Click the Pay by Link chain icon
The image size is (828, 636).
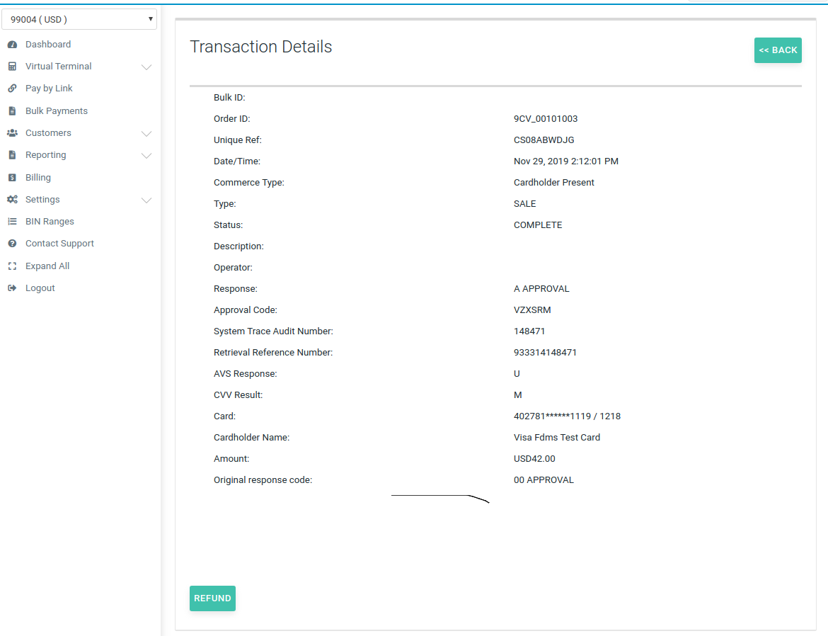[x=12, y=89]
